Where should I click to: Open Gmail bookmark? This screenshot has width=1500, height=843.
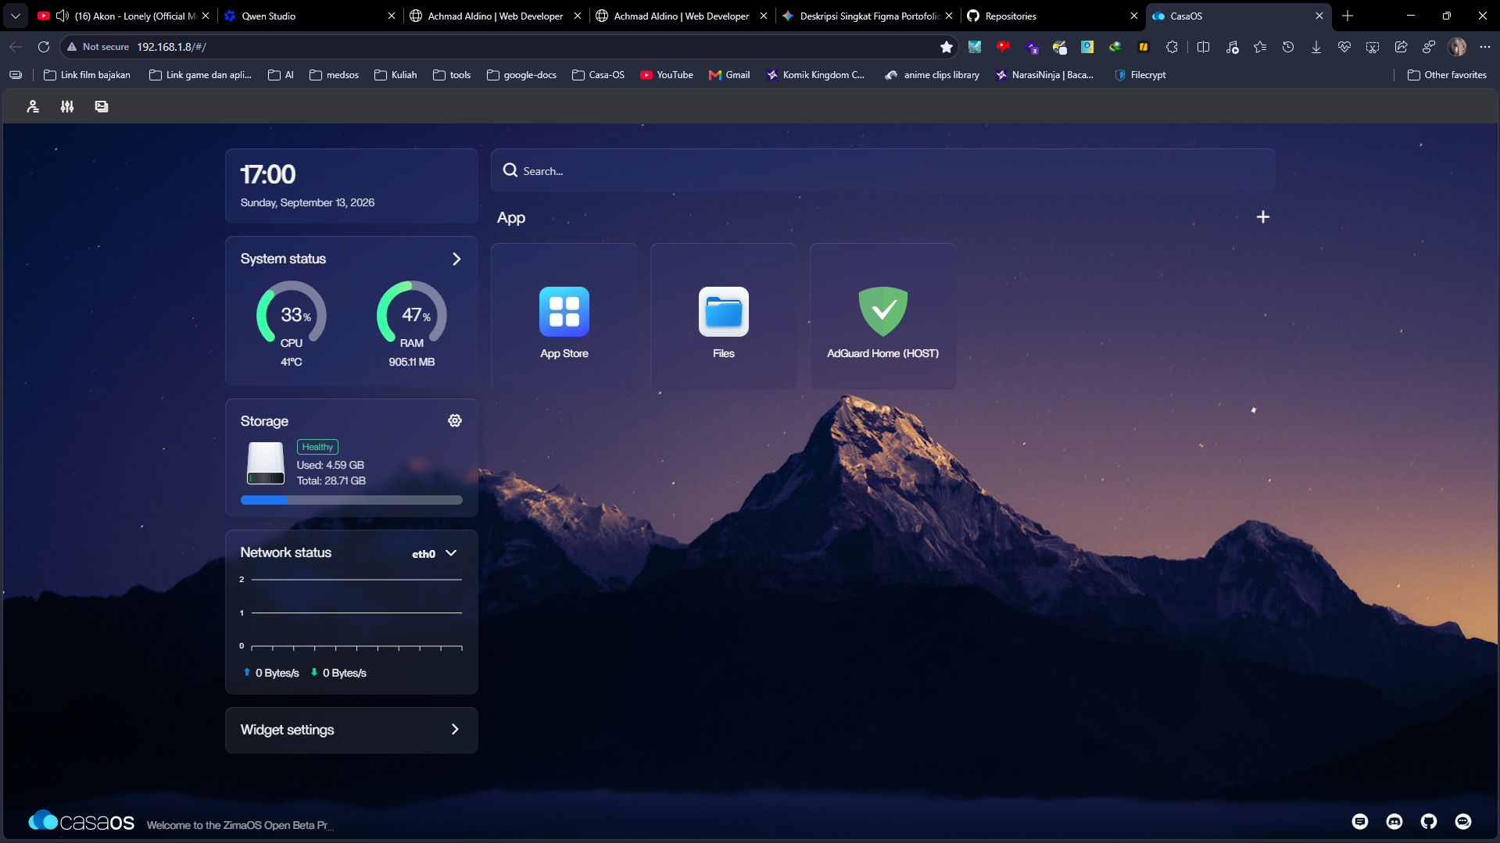click(x=729, y=75)
